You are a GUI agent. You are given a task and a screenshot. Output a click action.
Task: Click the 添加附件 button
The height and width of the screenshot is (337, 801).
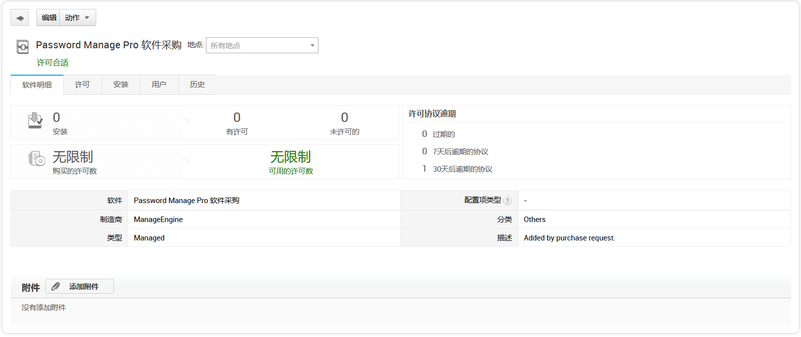[x=80, y=286]
